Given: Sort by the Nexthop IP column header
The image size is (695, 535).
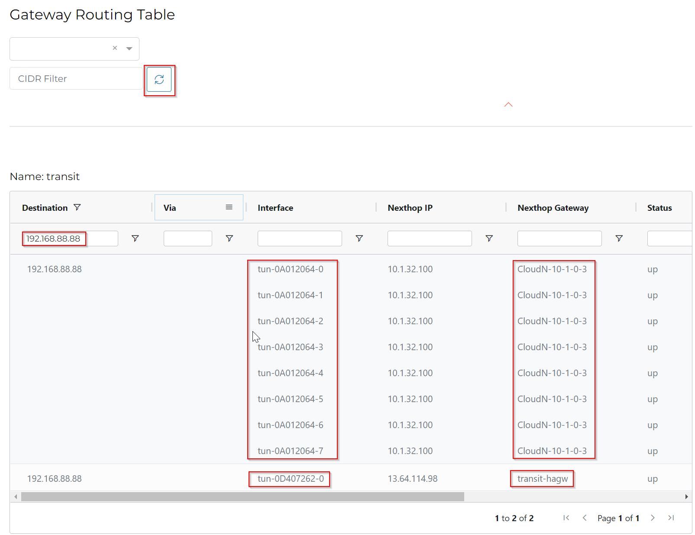Looking at the screenshot, I should click(x=410, y=208).
